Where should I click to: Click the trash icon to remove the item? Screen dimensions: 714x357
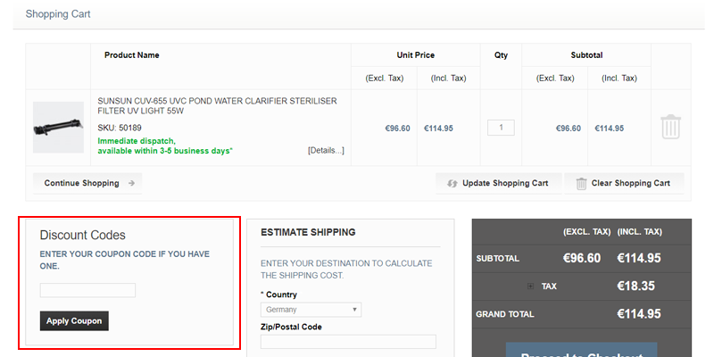670,127
